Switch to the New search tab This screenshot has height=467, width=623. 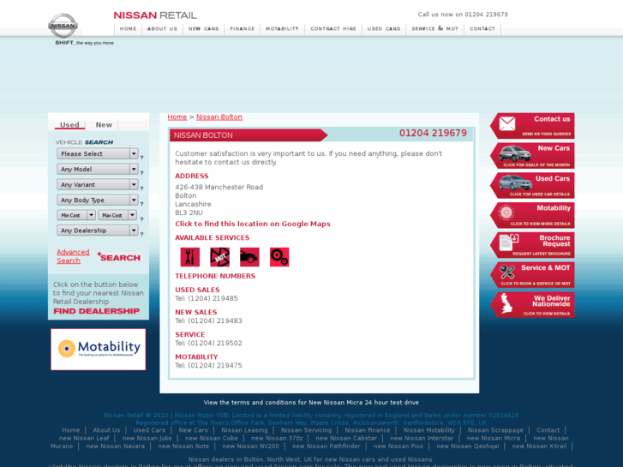point(104,125)
